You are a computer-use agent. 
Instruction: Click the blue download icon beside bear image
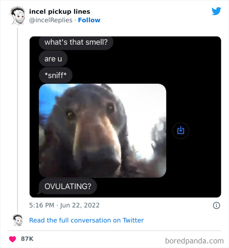point(181,131)
